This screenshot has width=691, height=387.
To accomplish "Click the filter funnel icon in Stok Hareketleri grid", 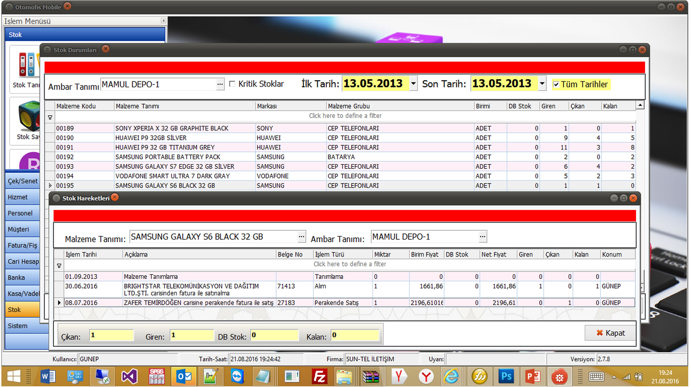I will click(59, 266).
